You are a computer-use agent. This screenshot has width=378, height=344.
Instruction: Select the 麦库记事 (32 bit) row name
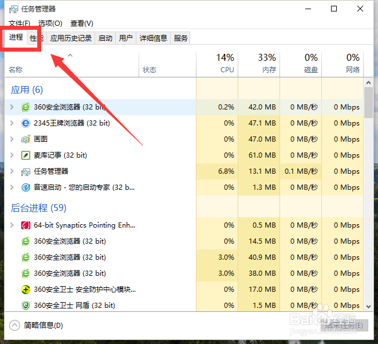tap(60, 155)
